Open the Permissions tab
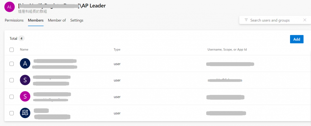 [x=14, y=20]
